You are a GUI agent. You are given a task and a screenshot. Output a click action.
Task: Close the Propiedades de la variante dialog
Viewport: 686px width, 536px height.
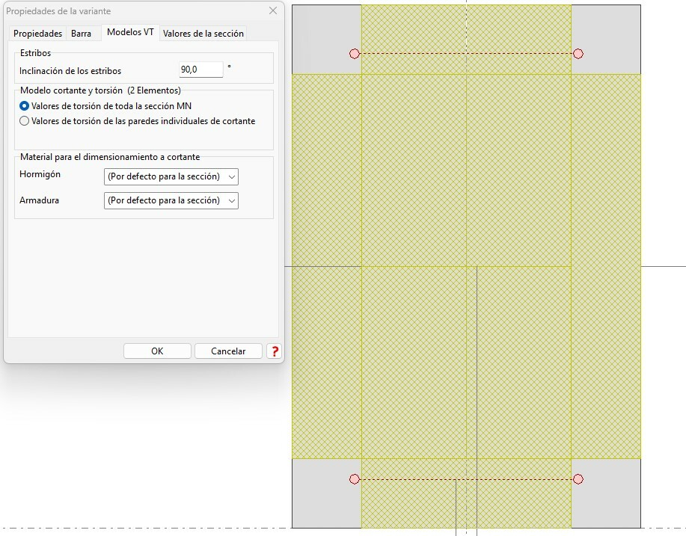click(x=273, y=11)
